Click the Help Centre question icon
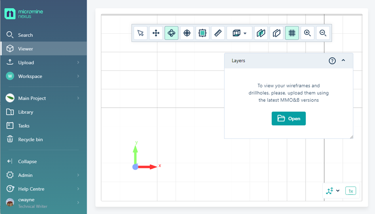 pyautogui.click(x=10, y=189)
